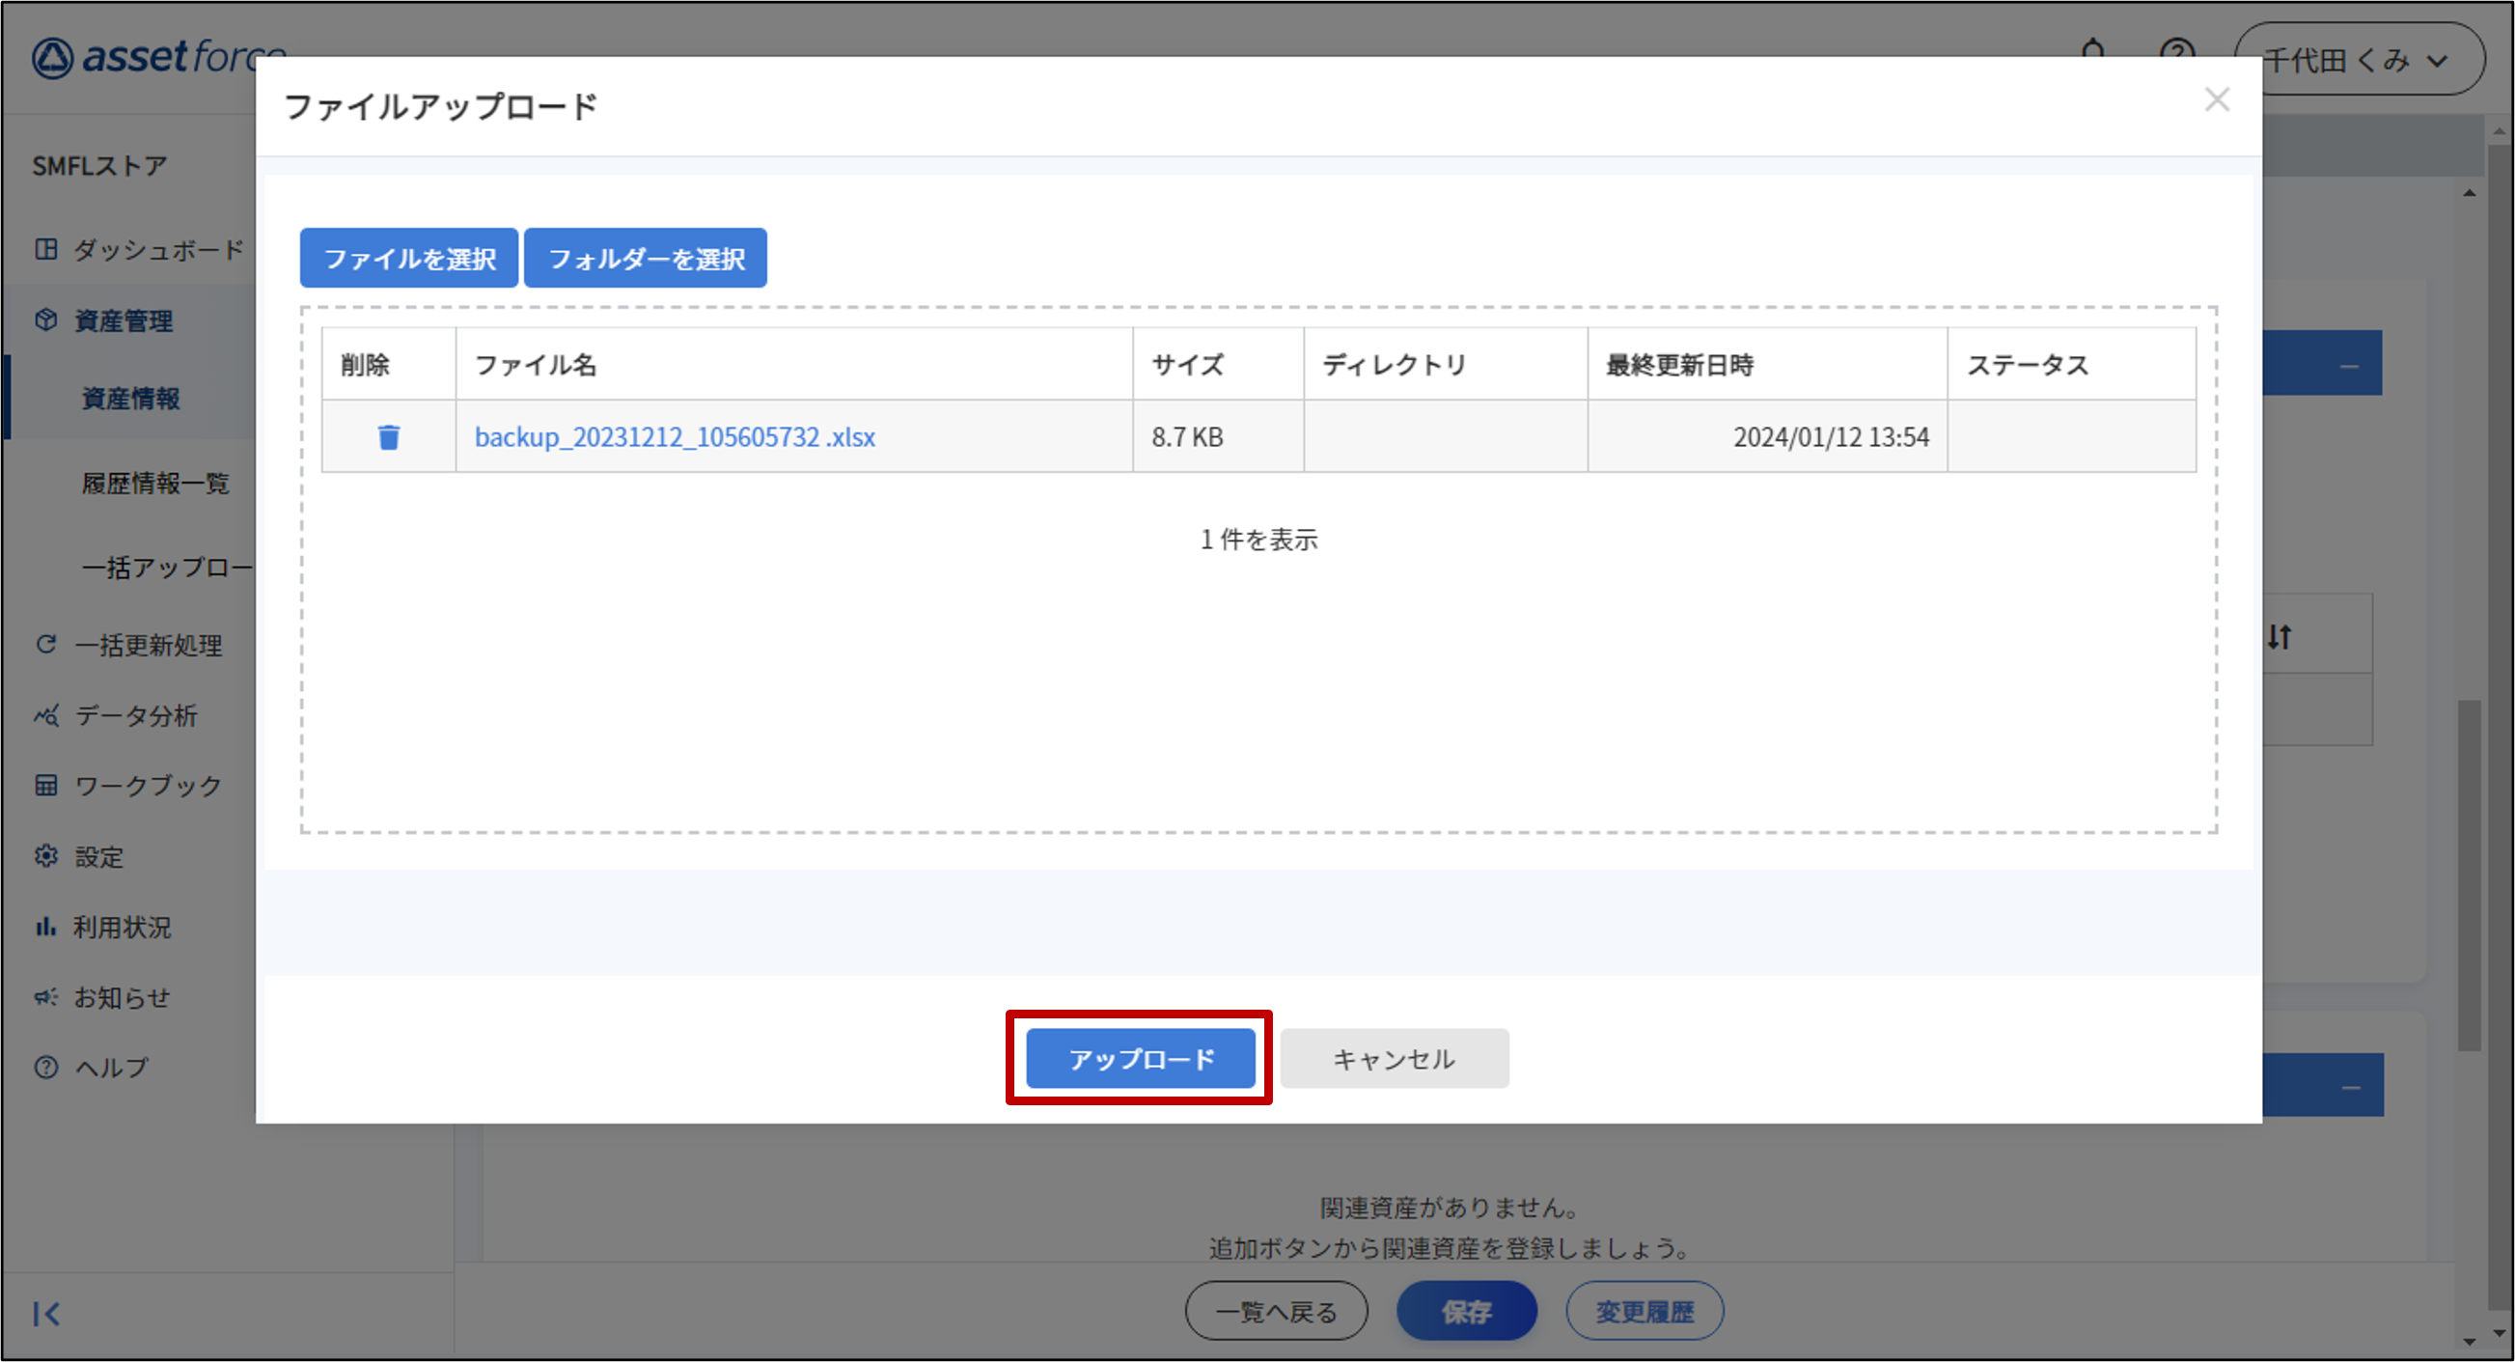
Task: Toggle sort order arrows icon on right
Action: pyautogui.click(x=2280, y=636)
